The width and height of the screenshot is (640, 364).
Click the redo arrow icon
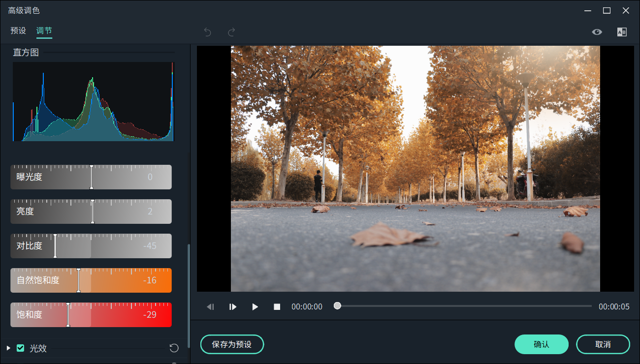coord(231,32)
